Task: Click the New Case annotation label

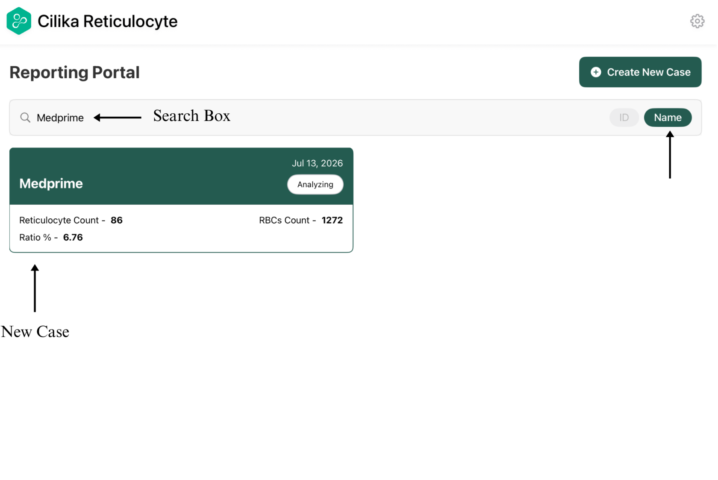Action: point(35,332)
